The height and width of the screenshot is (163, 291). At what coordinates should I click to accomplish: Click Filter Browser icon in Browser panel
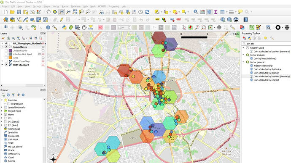(x=13, y=95)
